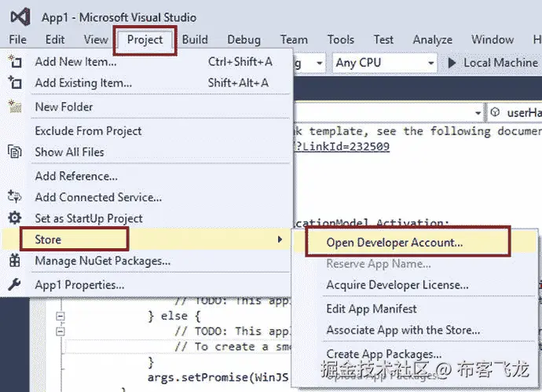Choose Associate App with the Store
This screenshot has height=392, width=542.
[415, 330]
